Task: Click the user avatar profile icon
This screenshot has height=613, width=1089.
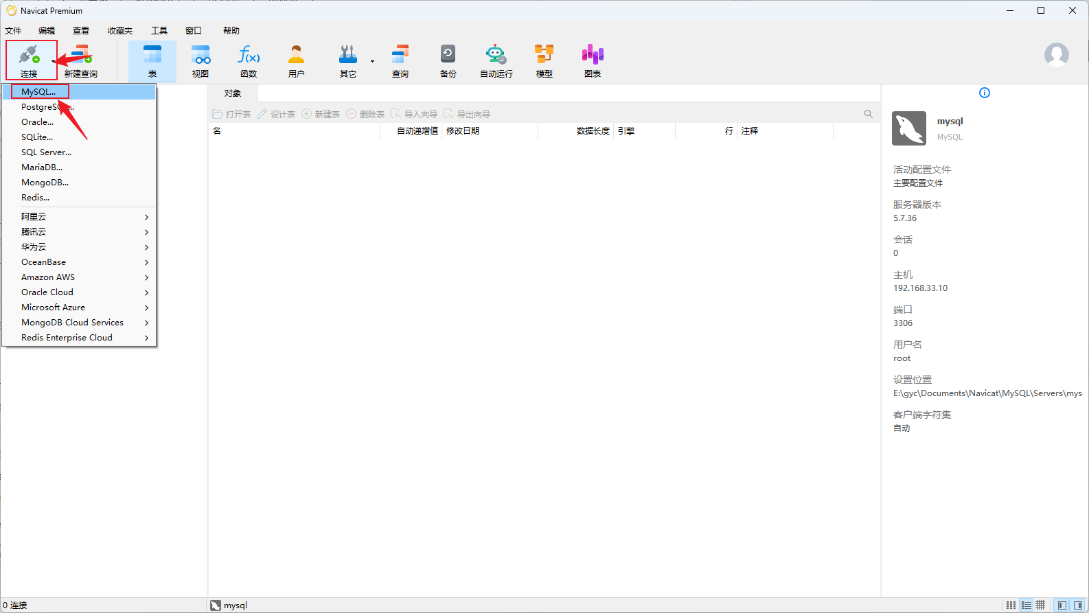Action: (x=1057, y=55)
